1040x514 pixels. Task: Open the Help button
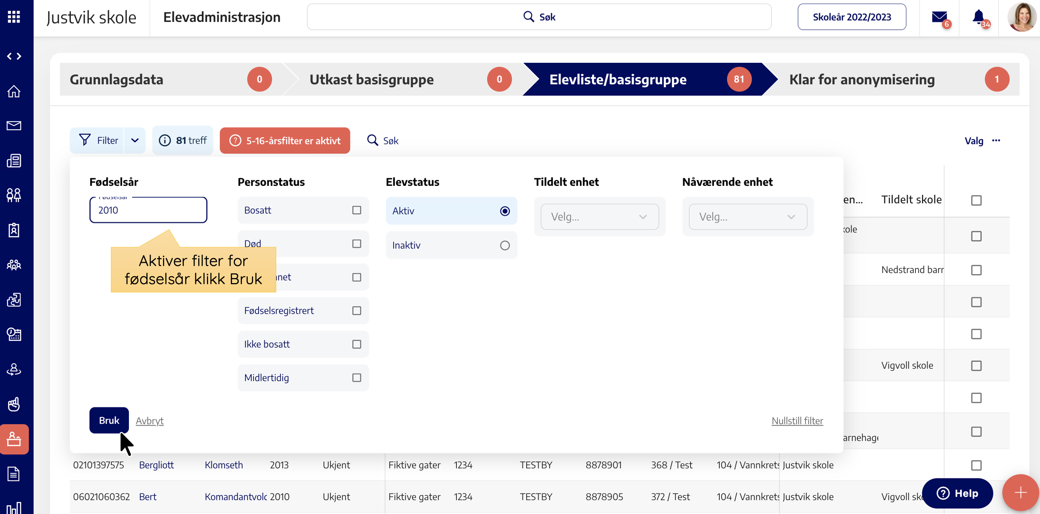coord(957,493)
